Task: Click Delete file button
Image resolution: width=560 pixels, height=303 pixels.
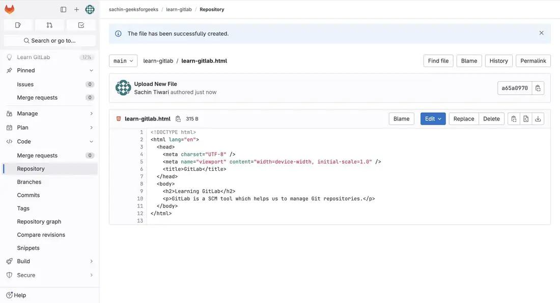Action: coord(491,118)
